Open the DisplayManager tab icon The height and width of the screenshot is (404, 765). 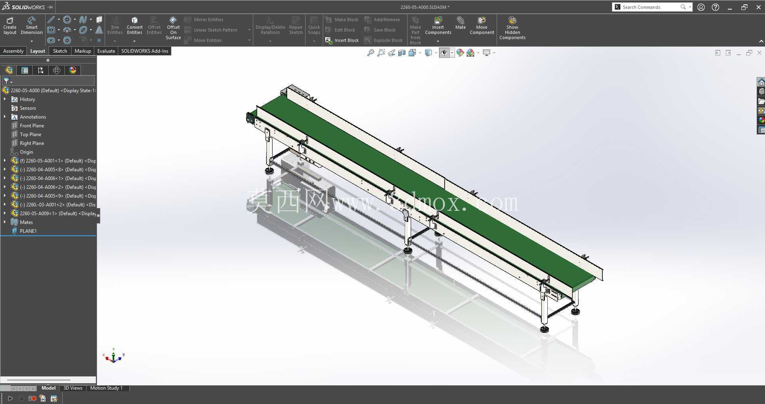(x=73, y=70)
